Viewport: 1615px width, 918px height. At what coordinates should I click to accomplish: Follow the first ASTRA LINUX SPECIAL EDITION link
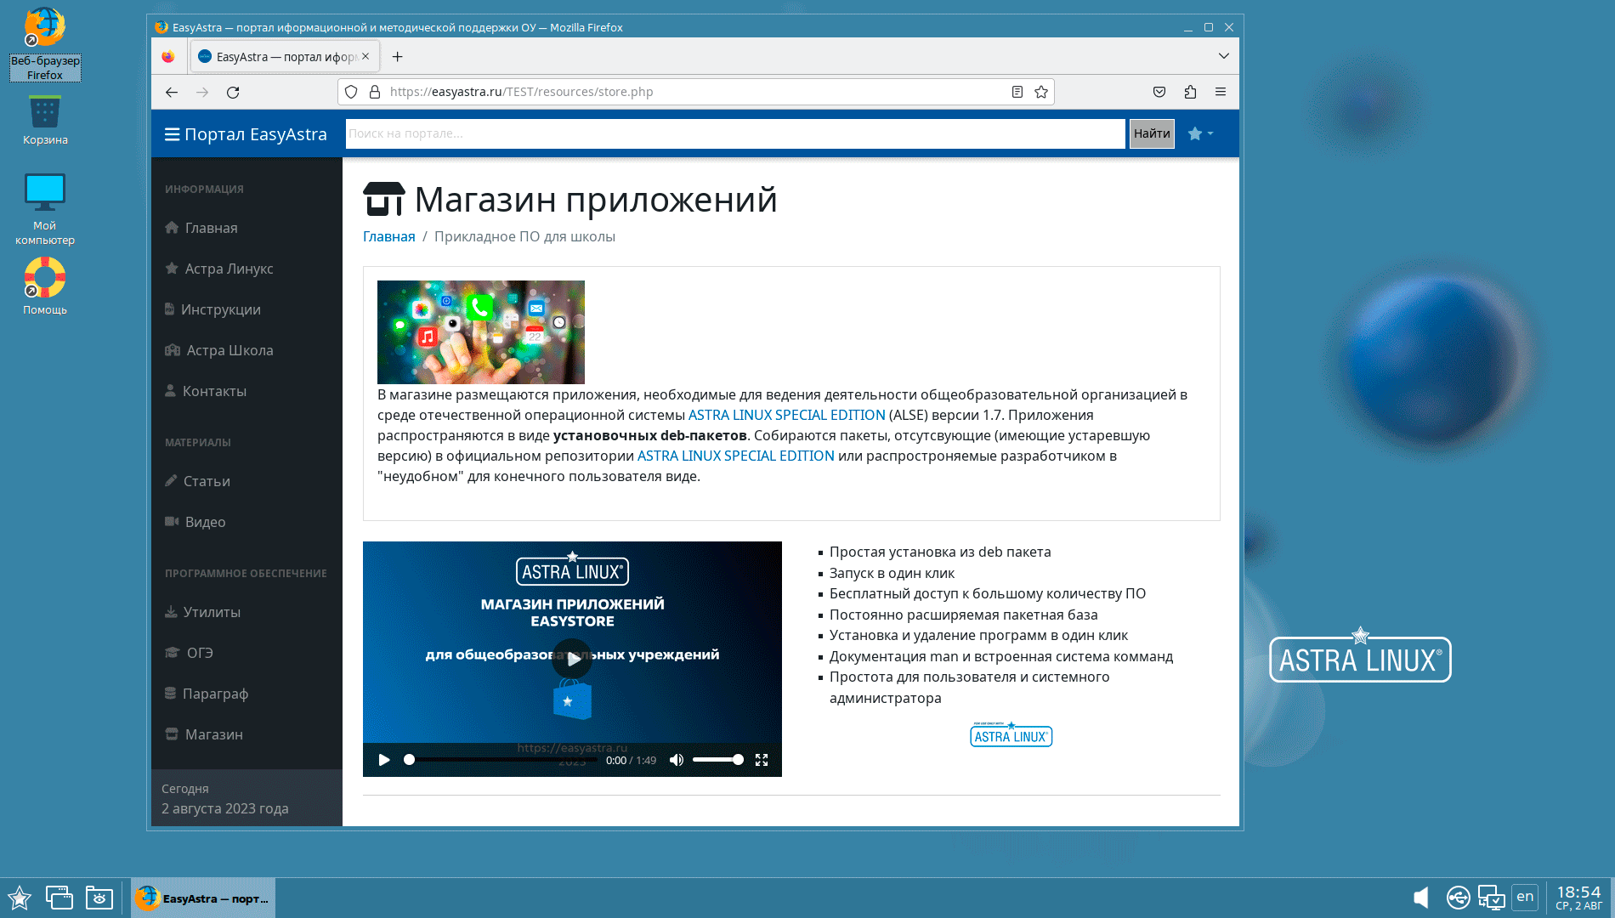[x=787, y=415]
